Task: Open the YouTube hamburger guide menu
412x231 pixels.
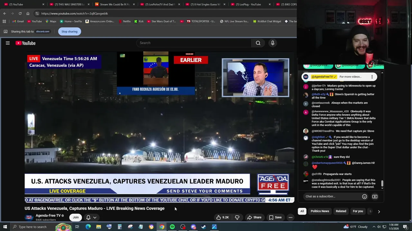Action: (8, 43)
